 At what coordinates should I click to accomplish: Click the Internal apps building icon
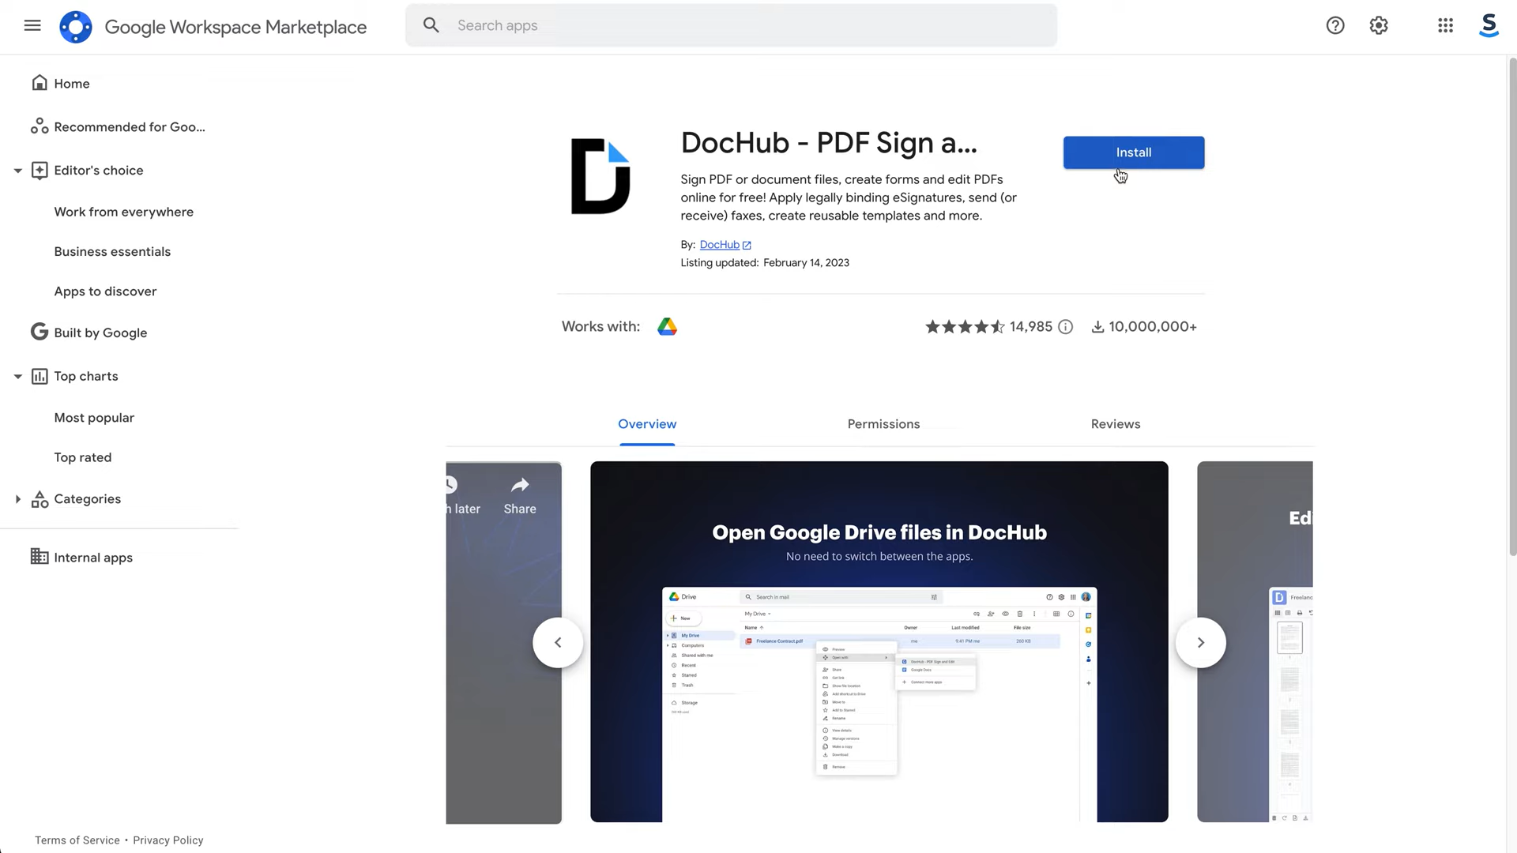click(x=40, y=557)
